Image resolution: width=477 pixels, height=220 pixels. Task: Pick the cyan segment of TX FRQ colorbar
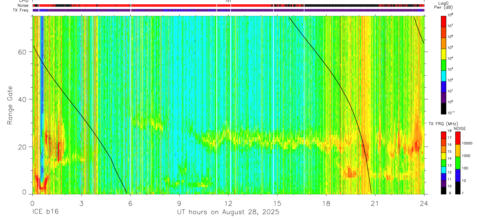tap(444, 170)
